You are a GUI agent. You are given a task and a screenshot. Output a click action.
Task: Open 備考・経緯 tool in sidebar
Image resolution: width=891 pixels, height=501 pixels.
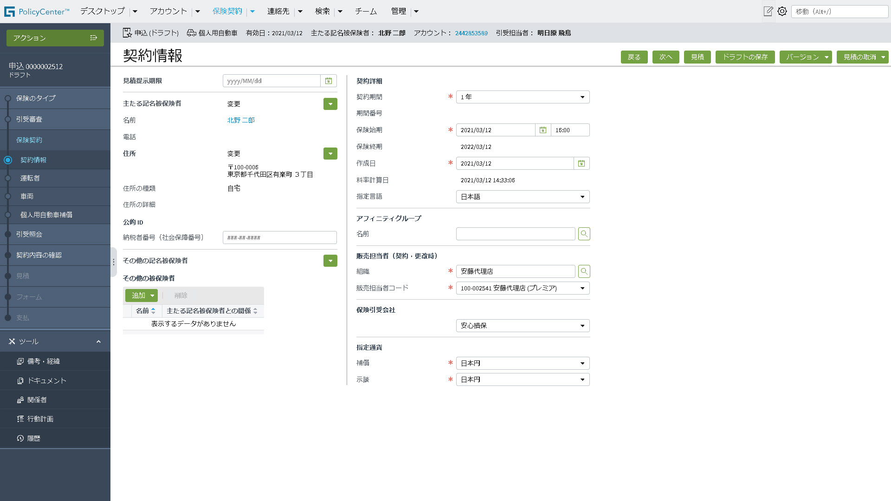[44, 361]
